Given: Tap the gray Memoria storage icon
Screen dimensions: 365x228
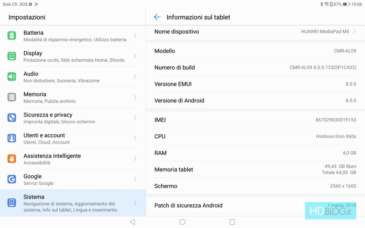Looking at the screenshot, I should pos(12,97).
